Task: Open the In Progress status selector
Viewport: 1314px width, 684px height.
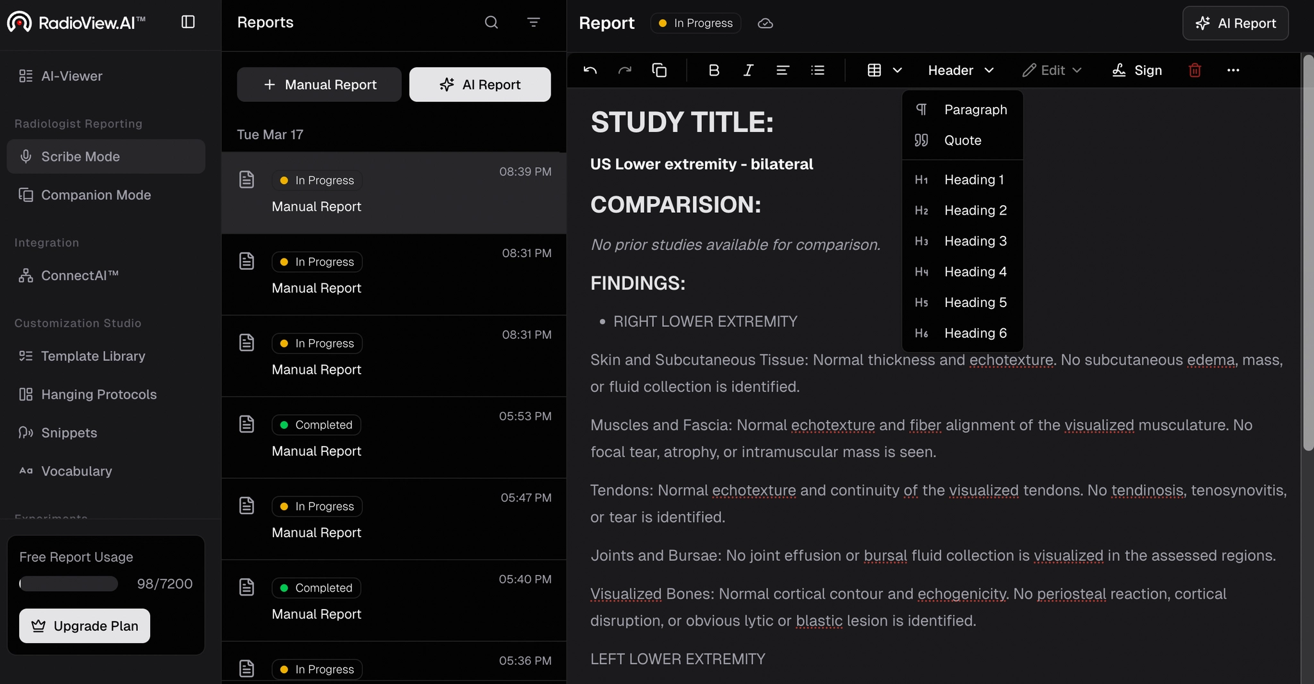Action: (x=695, y=23)
